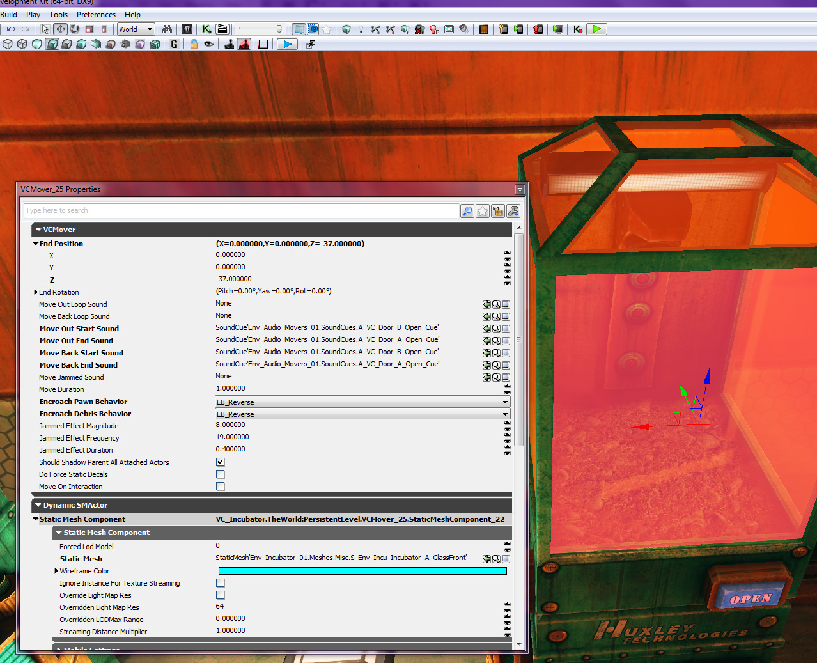Toggle the eye show flags button
Image resolution: width=817 pixels, height=663 pixels.
coord(208,44)
